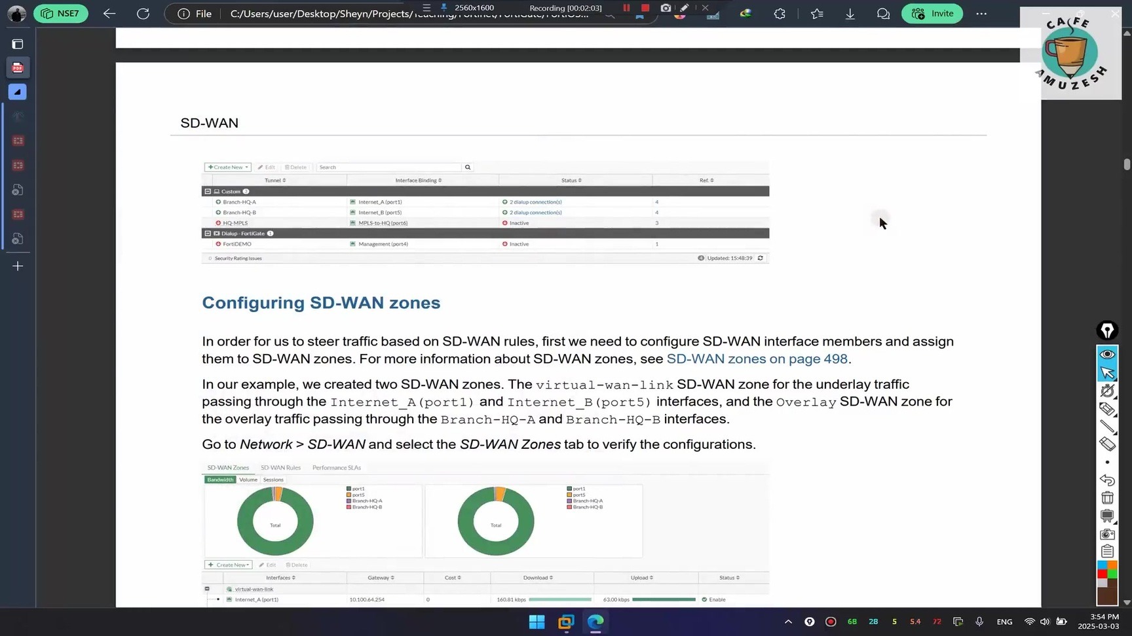Click the ENG language indicator
Viewport: 1132px width, 636px height.
[1004, 622]
